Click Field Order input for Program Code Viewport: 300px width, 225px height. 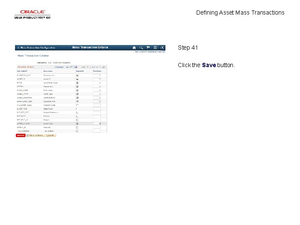tap(97, 105)
